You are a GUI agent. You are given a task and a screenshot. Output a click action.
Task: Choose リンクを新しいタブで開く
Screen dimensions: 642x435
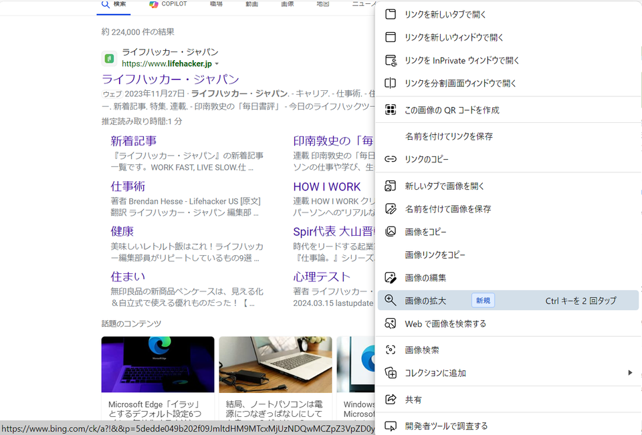(x=508, y=14)
